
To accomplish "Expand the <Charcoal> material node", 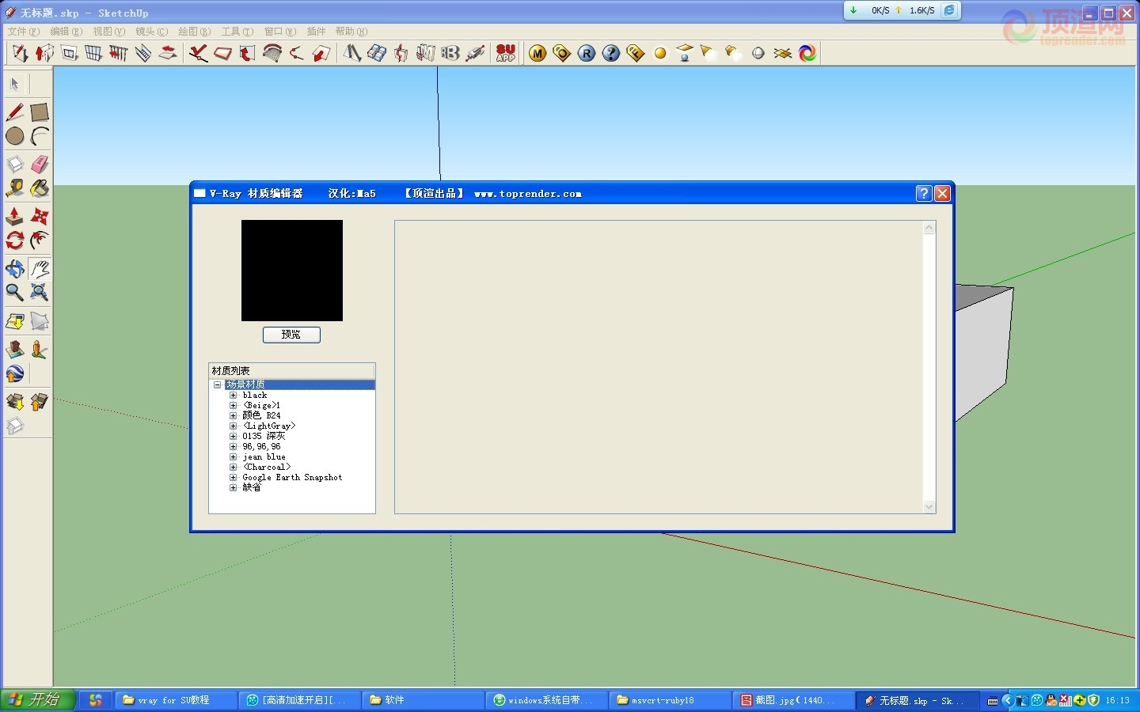I will coord(234,467).
